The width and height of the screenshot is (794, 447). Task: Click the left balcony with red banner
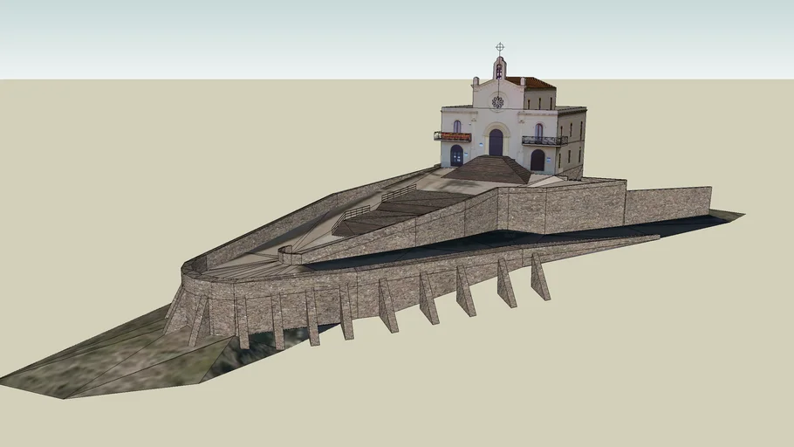coord(452,137)
